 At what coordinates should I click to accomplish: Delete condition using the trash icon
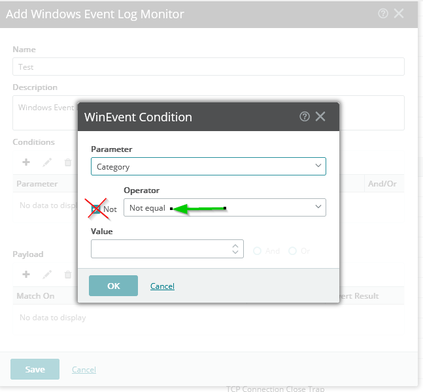(68, 162)
